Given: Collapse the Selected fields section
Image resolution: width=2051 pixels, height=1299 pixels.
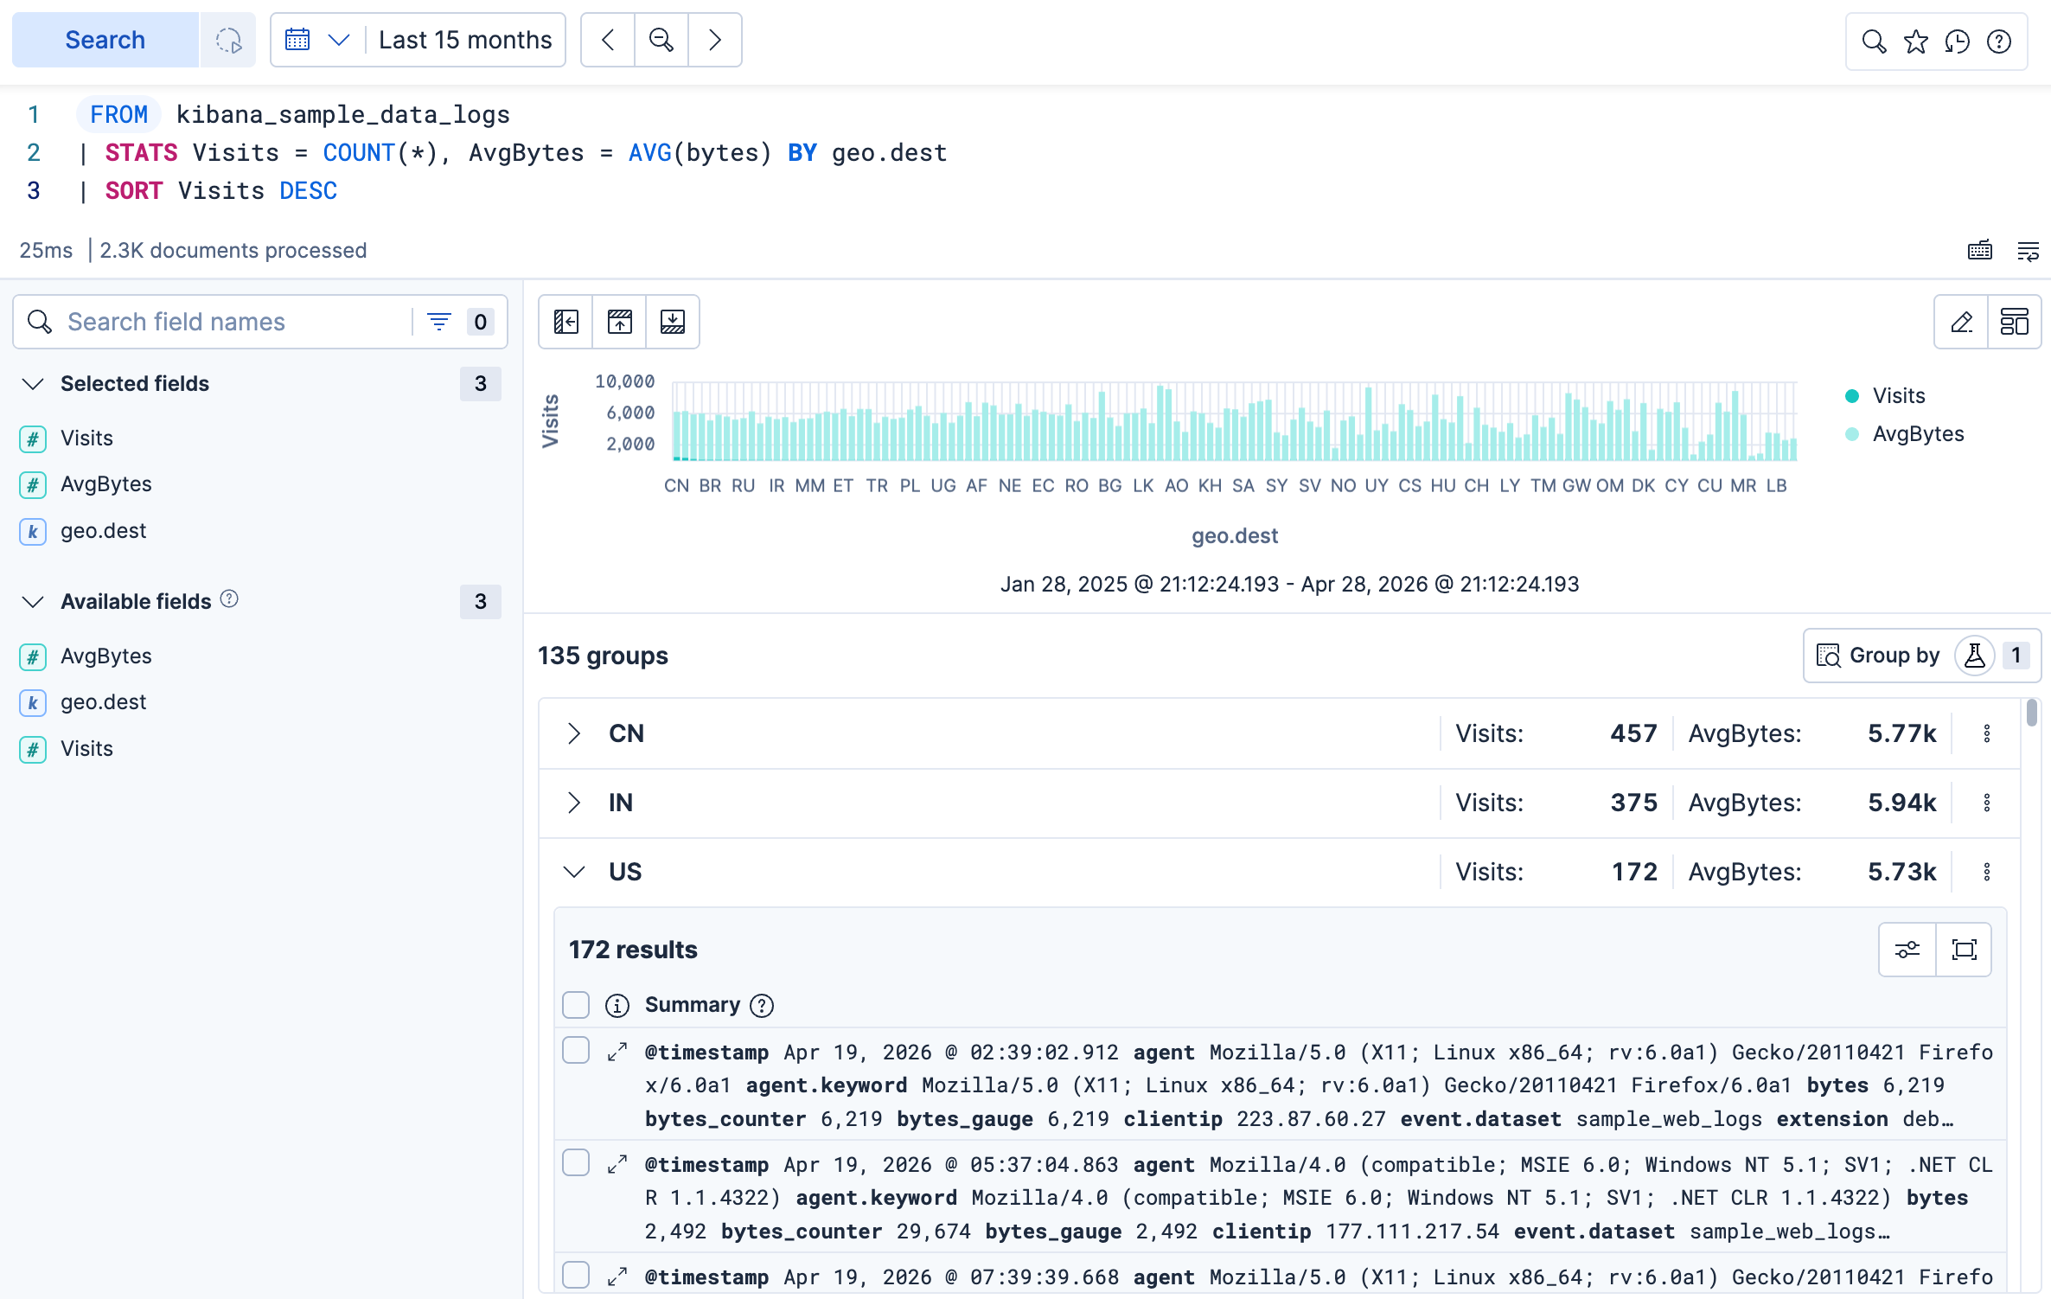Looking at the screenshot, I should 33,384.
